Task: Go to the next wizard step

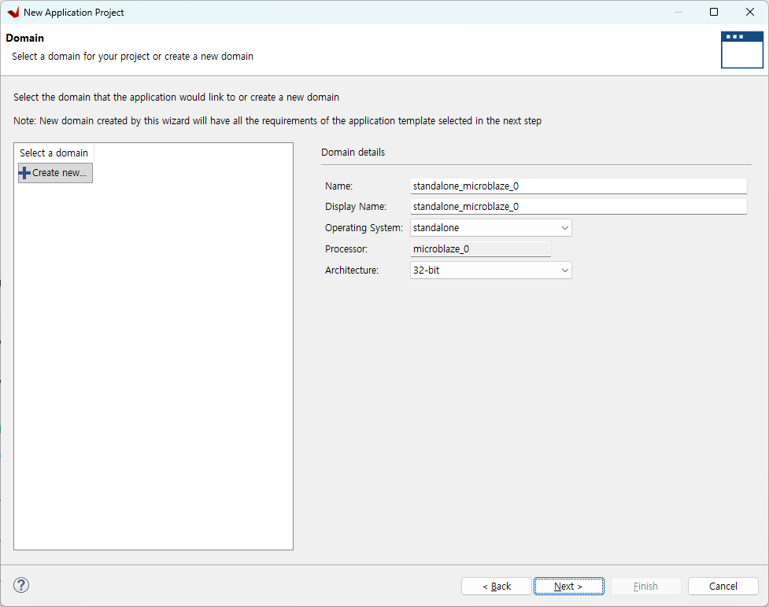Action: 568,587
